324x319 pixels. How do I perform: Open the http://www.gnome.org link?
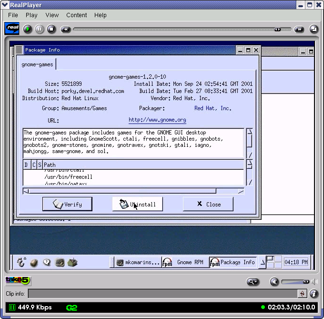pos(157,120)
